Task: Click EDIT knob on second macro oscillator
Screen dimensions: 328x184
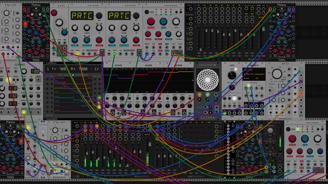Action: coord(136,15)
